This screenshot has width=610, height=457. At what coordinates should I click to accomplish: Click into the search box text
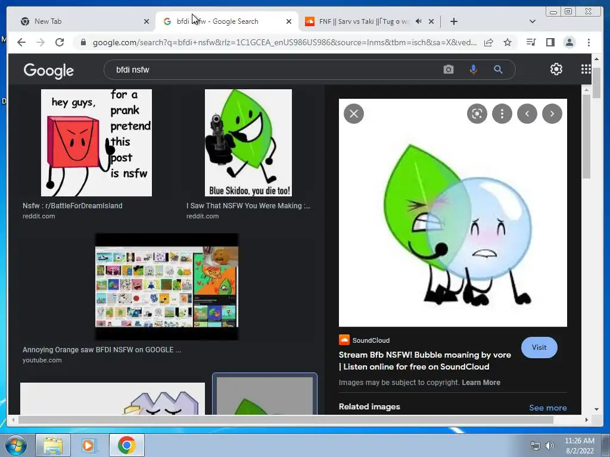pos(133,70)
